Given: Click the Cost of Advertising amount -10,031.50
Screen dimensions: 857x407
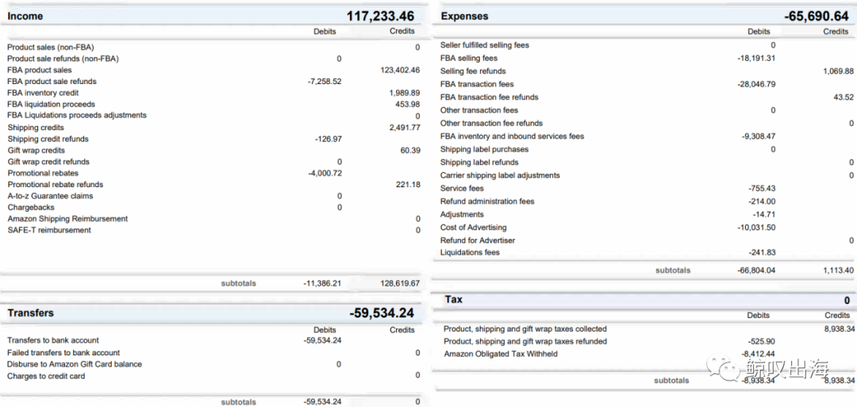Looking at the screenshot, I should click(x=756, y=228).
